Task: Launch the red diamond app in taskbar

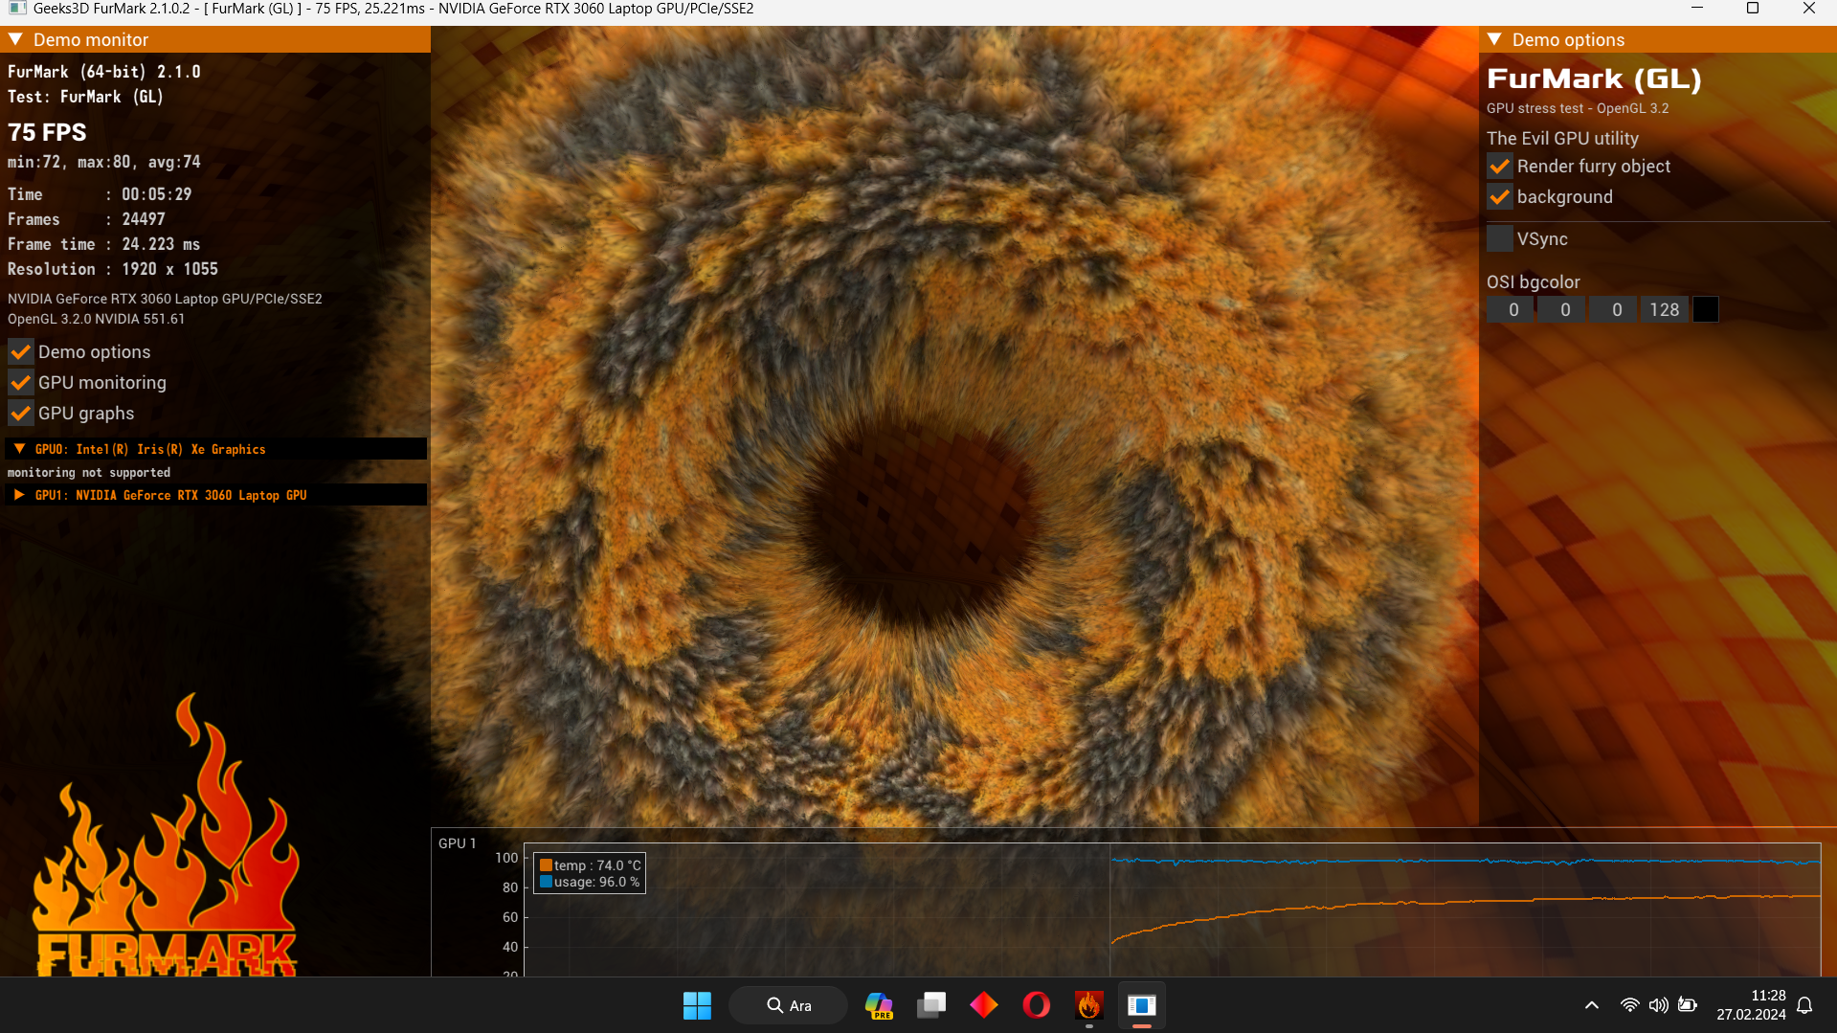Action: click(x=984, y=1005)
